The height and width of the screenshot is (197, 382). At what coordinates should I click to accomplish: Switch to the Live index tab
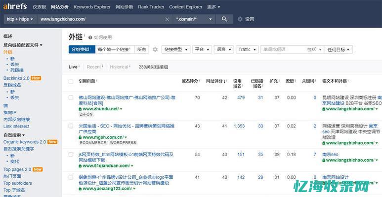(73, 67)
